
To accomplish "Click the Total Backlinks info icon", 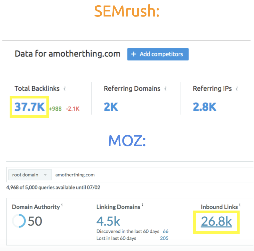I will click(x=64, y=89).
